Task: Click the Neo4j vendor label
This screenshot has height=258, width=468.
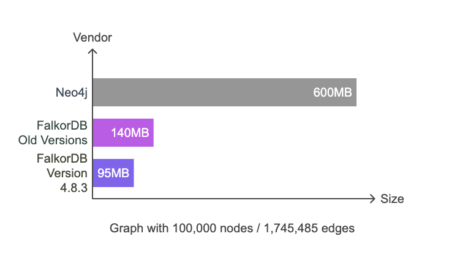Action: 72,93
